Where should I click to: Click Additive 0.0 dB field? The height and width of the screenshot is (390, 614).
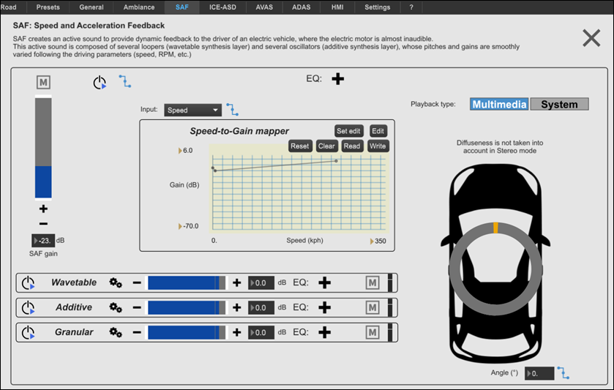[261, 307]
